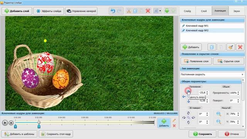The height and width of the screenshot is (139, 247).
Task: Open animation type 'Постоянная скорость' dropdown
Action: [x=212, y=75]
